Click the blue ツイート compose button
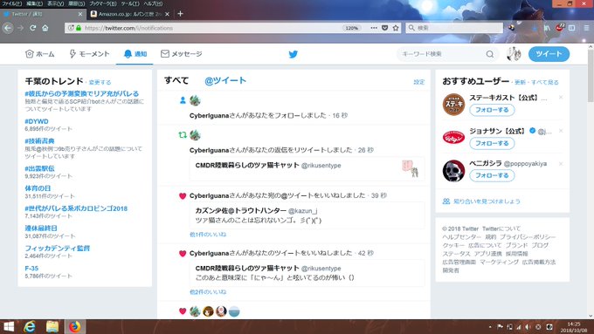The width and height of the screenshot is (594, 334). point(549,54)
